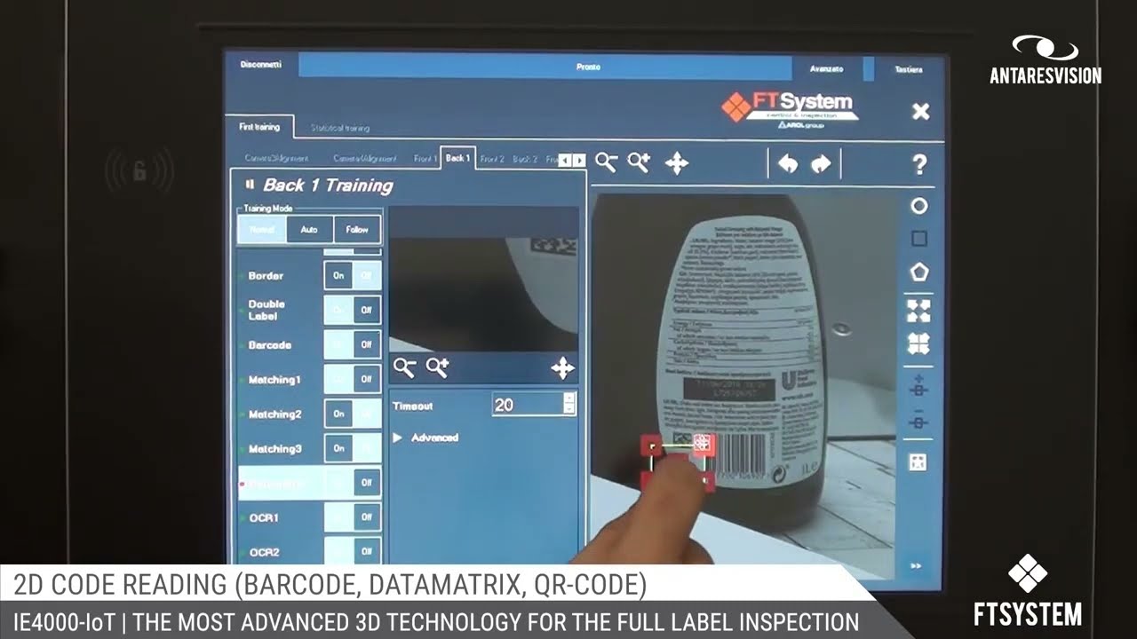Set Barcode toggle to Off
Image resolution: width=1137 pixels, height=639 pixels.
[366, 344]
